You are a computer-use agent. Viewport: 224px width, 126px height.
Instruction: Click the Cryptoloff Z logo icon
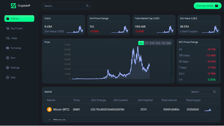click(x=14, y=6)
